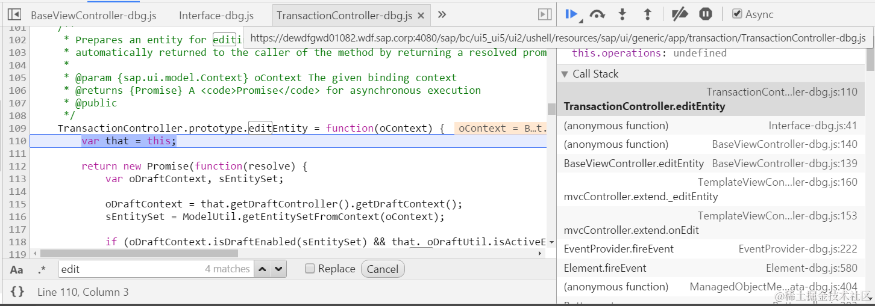Step over next function call
This screenshot has height=306, width=875.
(x=597, y=14)
